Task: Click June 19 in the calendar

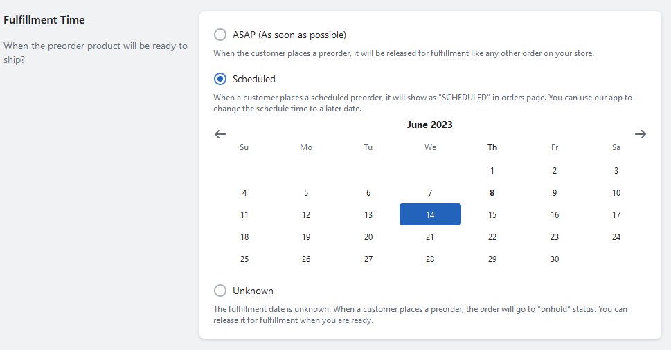Action: click(x=306, y=237)
